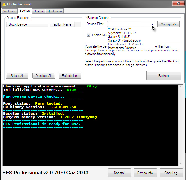Choose Skyrocket SGH-I727 in device filter
This screenshot has height=180, width=186.
[122, 33]
